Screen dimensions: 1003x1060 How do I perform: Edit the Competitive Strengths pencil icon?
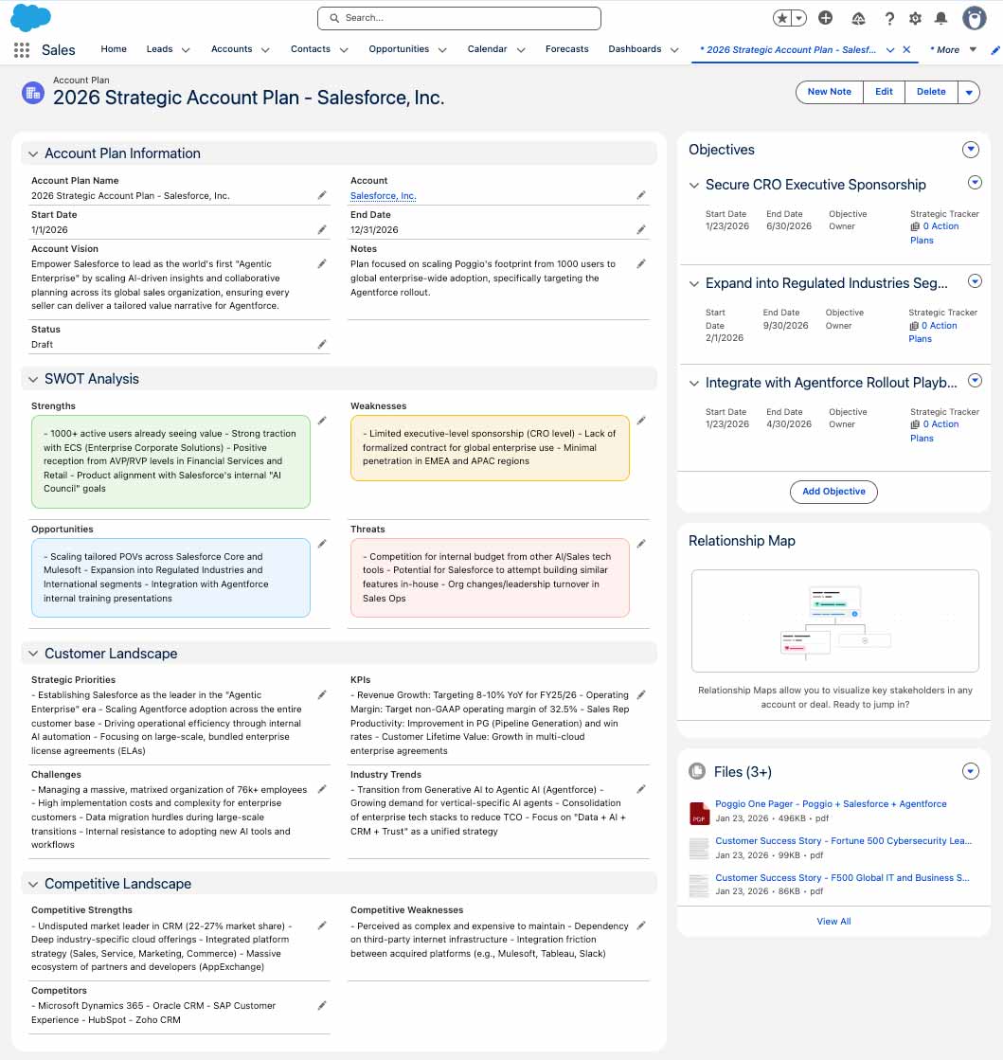(322, 925)
